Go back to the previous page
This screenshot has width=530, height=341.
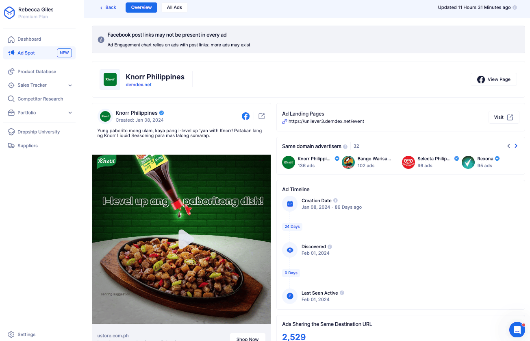click(108, 7)
